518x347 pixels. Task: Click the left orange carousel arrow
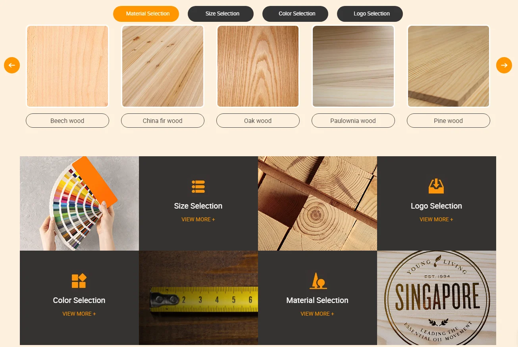coord(12,65)
